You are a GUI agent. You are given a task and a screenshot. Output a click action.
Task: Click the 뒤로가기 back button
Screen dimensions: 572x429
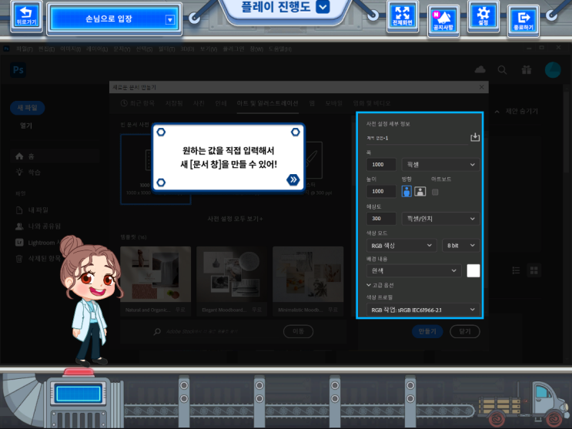[26, 16]
